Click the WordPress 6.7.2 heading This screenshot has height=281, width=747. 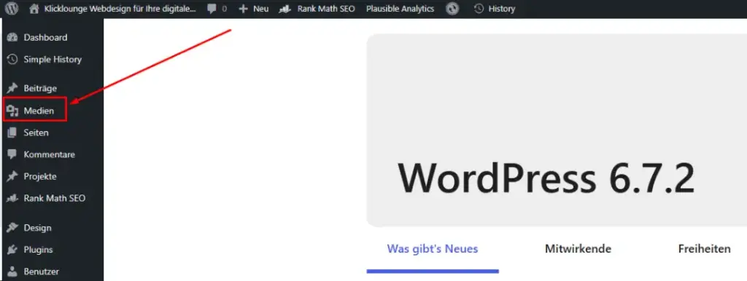pyautogui.click(x=546, y=178)
